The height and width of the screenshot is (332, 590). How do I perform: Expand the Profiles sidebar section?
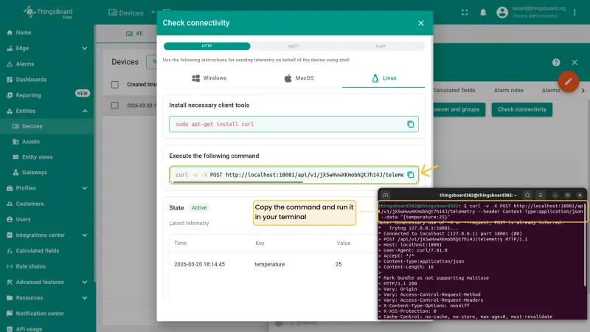[85, 188]
